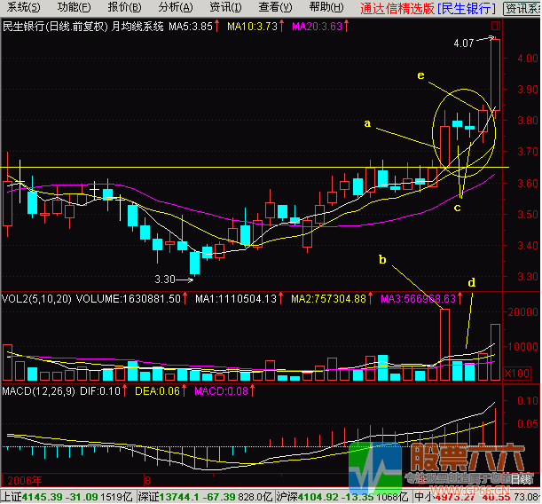The width and height of the screenshot is (542, 504).
Task: Click the MA5:3.85 indicator label
Action: pyautogui.click(x=193, y=27)
